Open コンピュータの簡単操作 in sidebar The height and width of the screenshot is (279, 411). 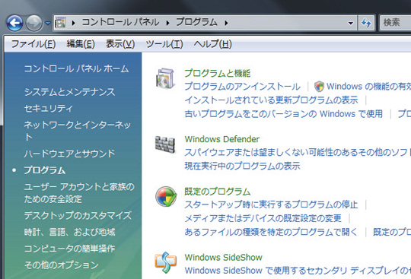69,249
